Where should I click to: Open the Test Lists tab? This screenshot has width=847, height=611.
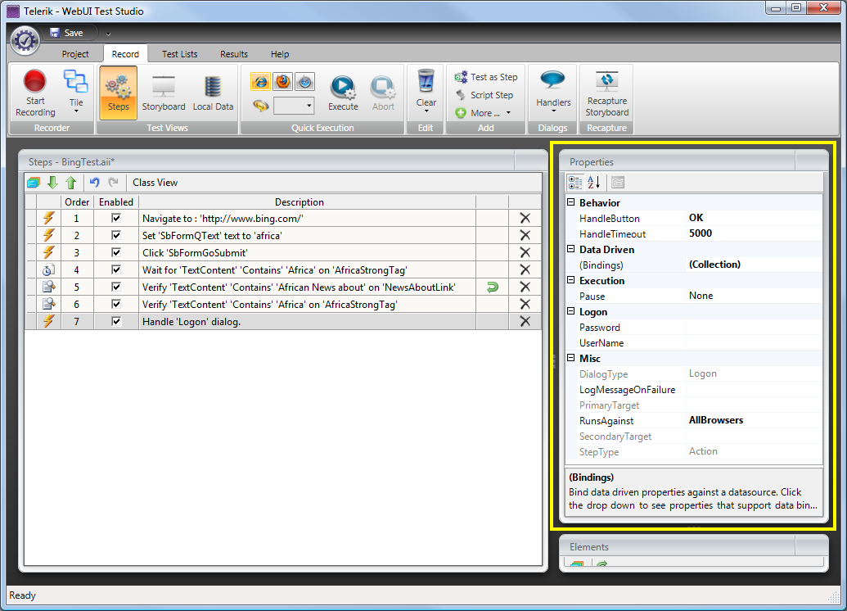pyautogui.click(x=180, y=54)
